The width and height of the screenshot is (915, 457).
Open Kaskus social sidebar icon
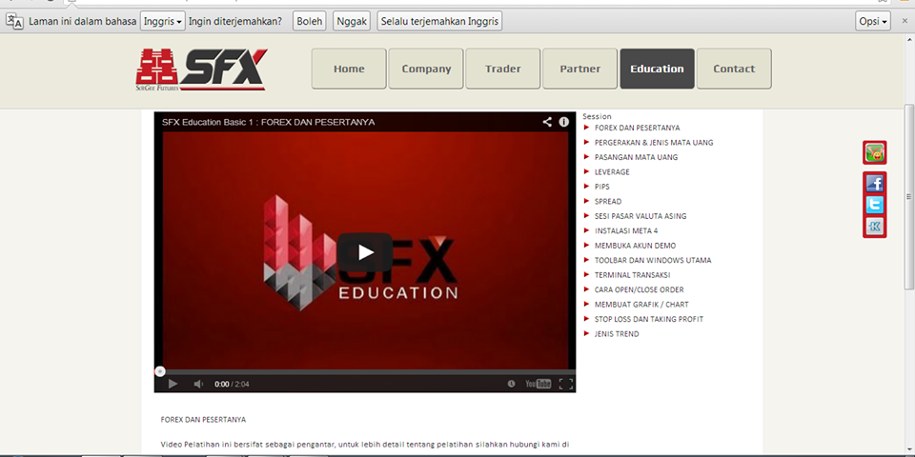875,227
